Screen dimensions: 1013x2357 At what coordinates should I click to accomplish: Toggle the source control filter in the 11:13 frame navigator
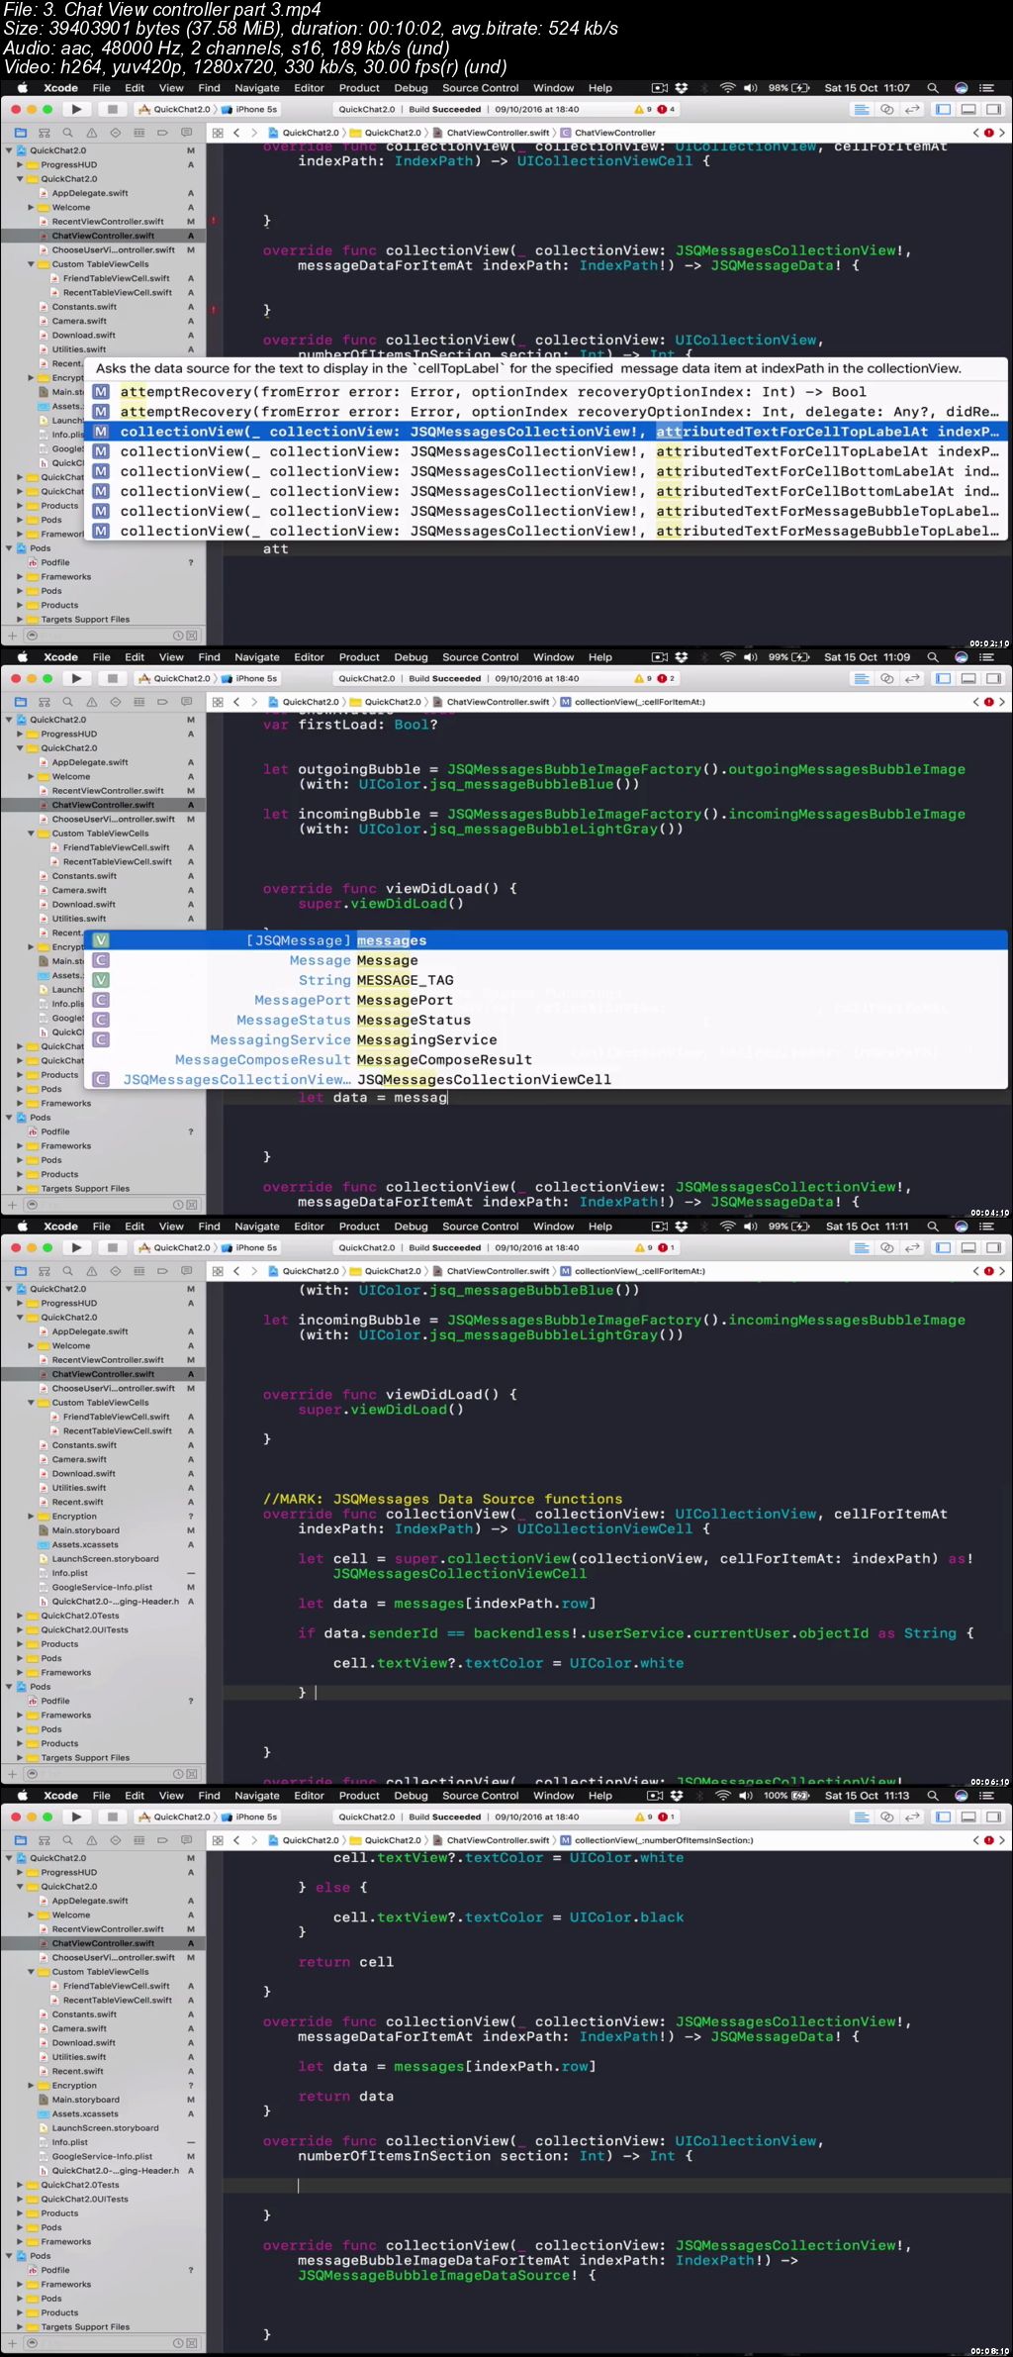pos(192,2343)
